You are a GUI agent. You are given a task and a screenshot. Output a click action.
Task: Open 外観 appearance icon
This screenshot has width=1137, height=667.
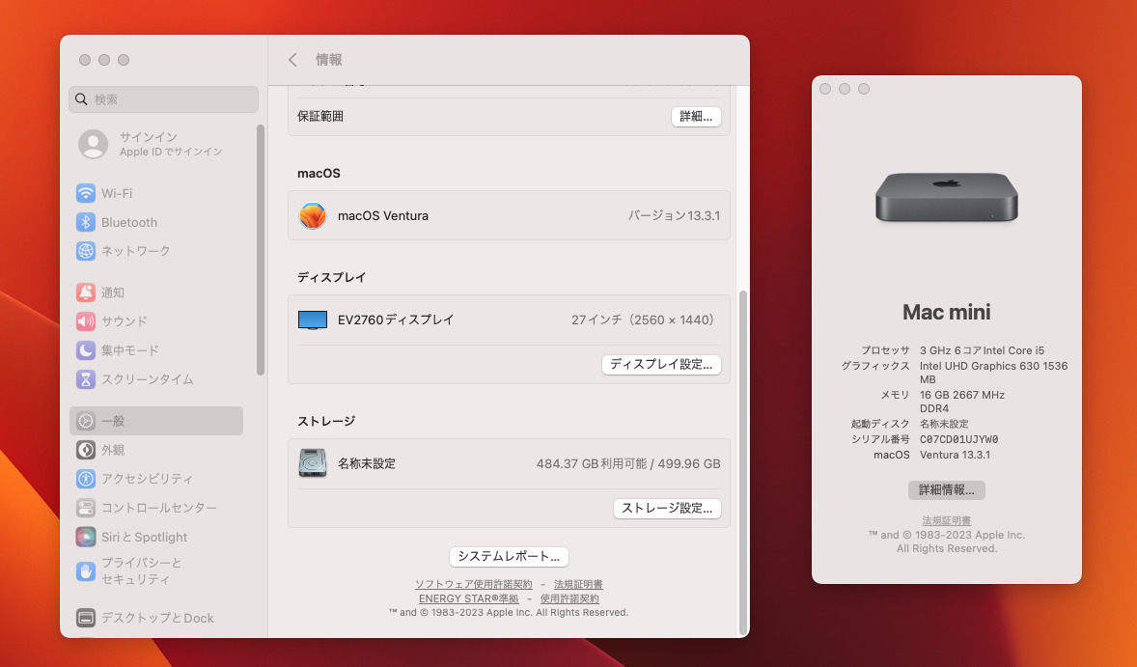click(x=86, y=450)
